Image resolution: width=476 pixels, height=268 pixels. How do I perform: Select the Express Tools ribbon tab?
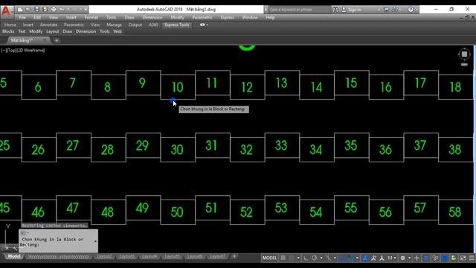pyautogui.click(x=177, y=25)
